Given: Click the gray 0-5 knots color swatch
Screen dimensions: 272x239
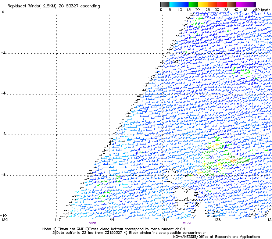Looking at the screenshot, I should (x=165, y=4).
